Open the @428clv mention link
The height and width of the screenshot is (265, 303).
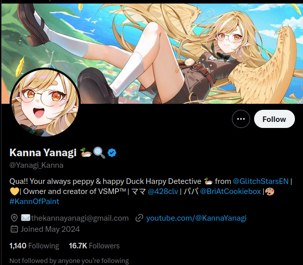(x=163, y=191)
